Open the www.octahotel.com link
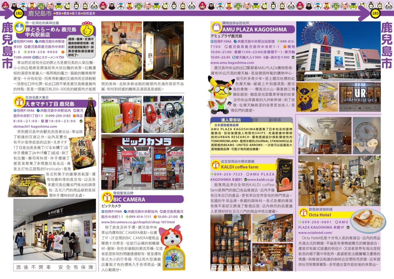This screenshot has height=279, width=394. [x=315, y=232]
